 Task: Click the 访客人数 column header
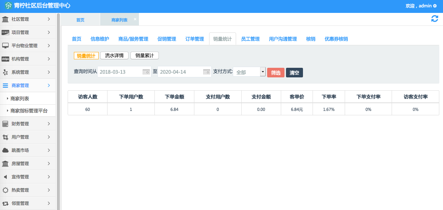click(88, 97)
